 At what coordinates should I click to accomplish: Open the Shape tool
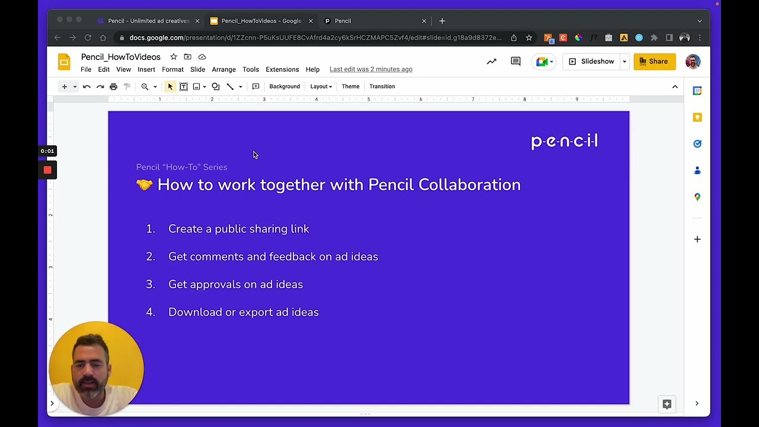[216, 87]
